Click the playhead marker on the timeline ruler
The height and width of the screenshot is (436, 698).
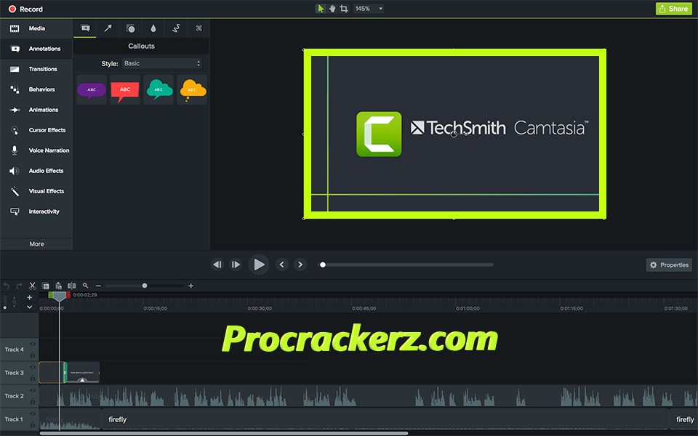click(59, 296)
